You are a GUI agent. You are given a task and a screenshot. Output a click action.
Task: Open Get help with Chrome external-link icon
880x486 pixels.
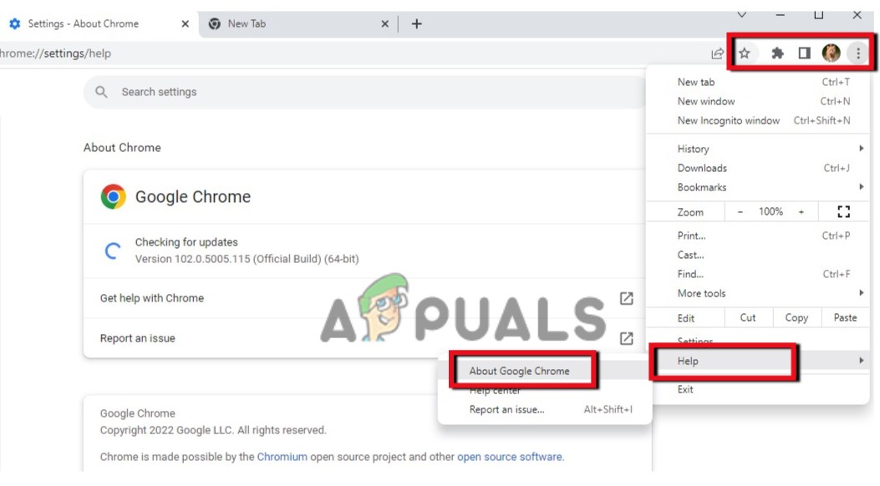(x=626, y=298)
